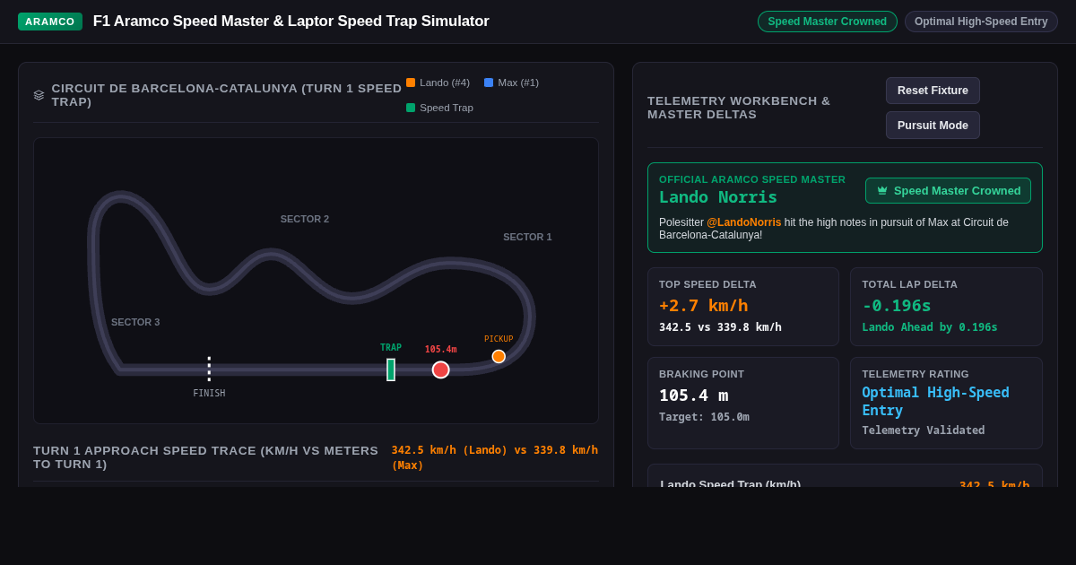Click Lando Ahead by 0.196s text

coord(930,327)
